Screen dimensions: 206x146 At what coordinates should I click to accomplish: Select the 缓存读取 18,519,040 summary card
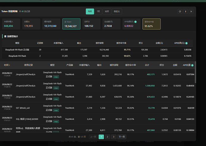click(51, 24)
